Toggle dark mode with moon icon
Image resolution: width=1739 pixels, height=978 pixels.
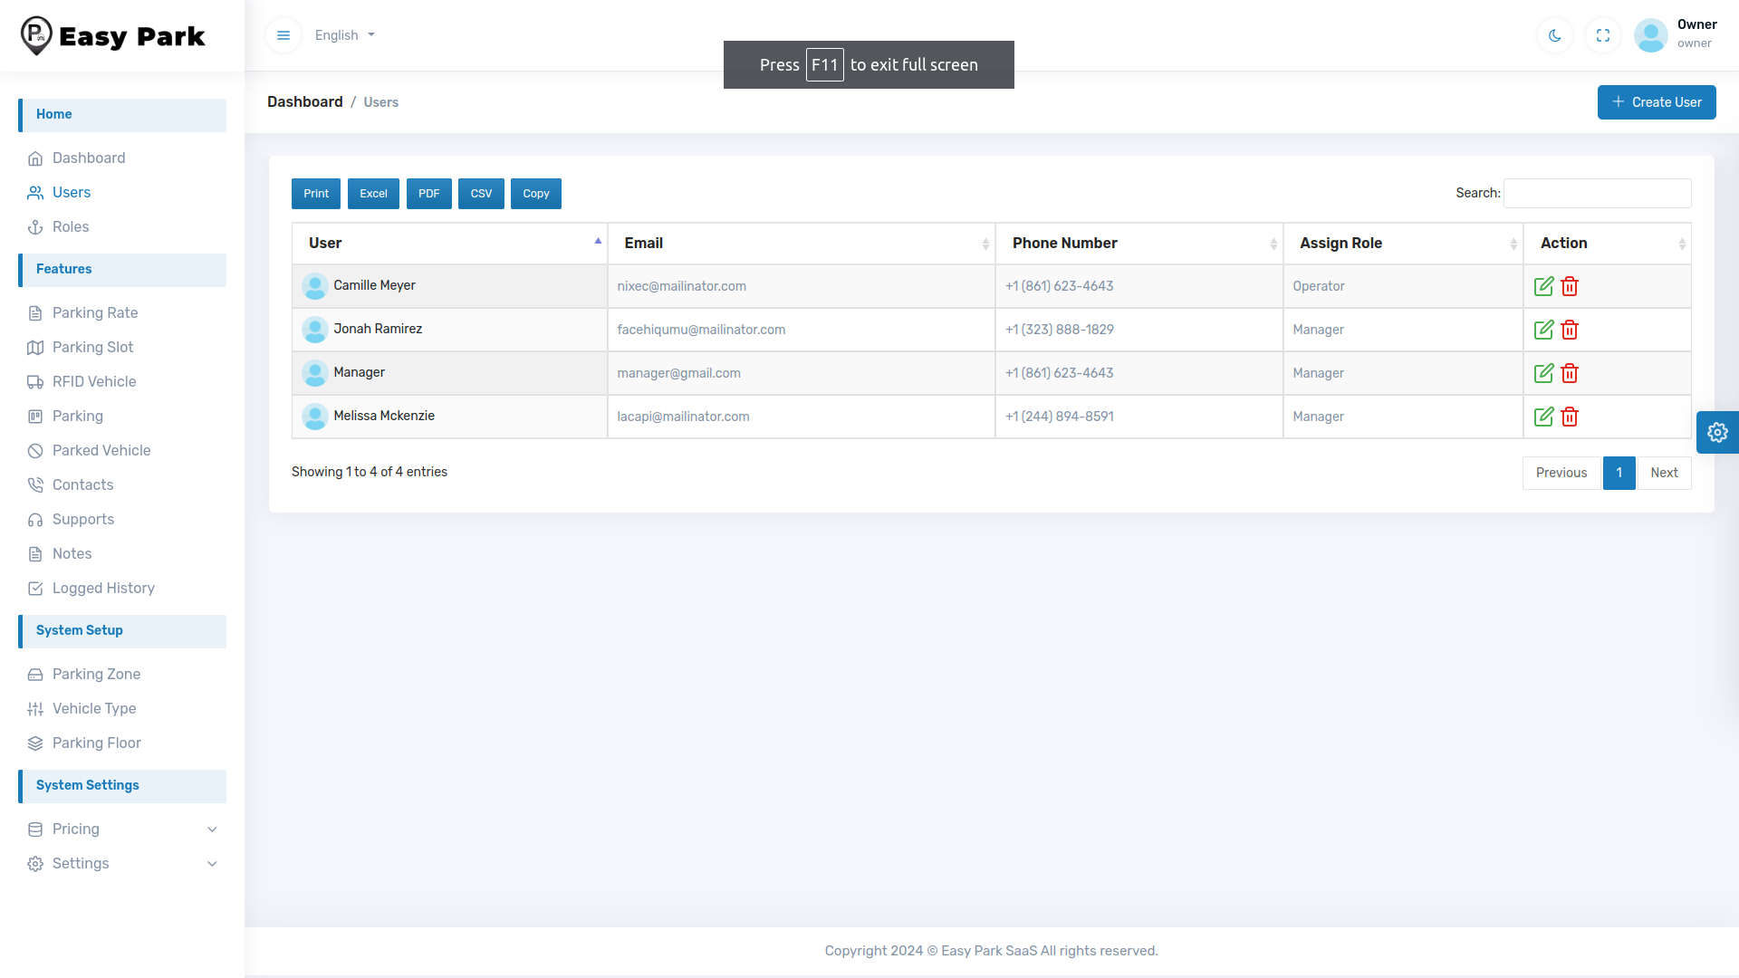click(x=1554, y=35)
